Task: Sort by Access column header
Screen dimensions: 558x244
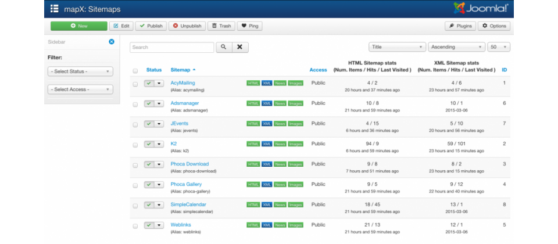Action: pos(318,70)
